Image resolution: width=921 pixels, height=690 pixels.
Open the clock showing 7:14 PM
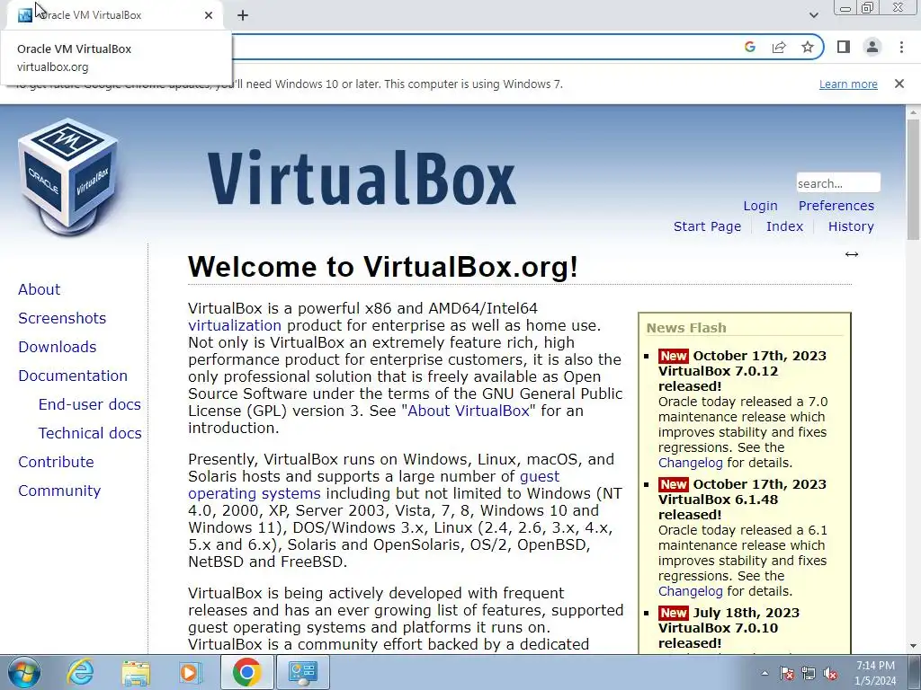click(875, 666)
